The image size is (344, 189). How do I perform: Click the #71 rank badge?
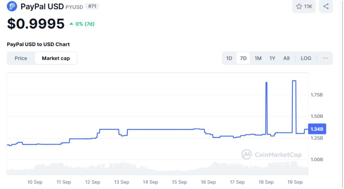click(x=92, y=6)
